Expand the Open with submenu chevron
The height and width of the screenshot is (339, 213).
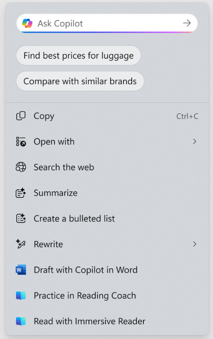(195, 142)
